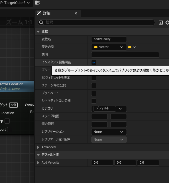Toggle the Teleport pin checkbox in graph
The height and width of the screenshot is (183, 169).
[10, 130]
